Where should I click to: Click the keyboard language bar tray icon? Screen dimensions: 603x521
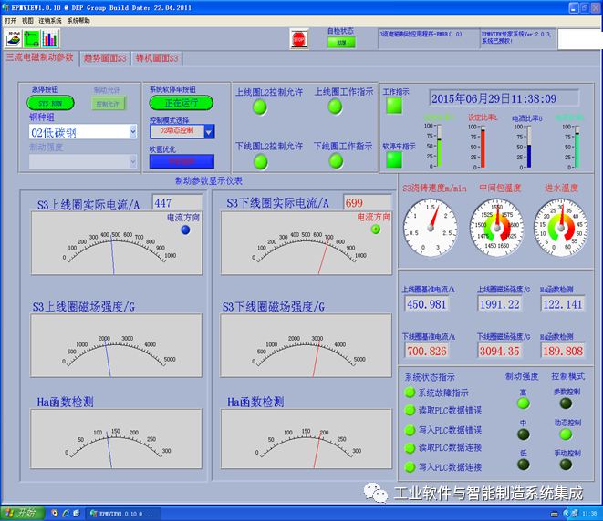coord(554,514)
